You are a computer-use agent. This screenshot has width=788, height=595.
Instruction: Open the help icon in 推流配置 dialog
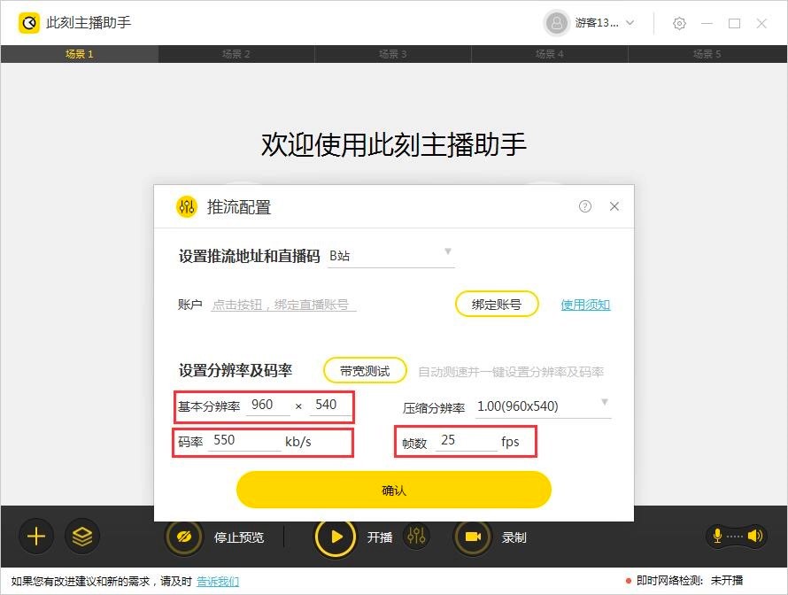[584, 205]
